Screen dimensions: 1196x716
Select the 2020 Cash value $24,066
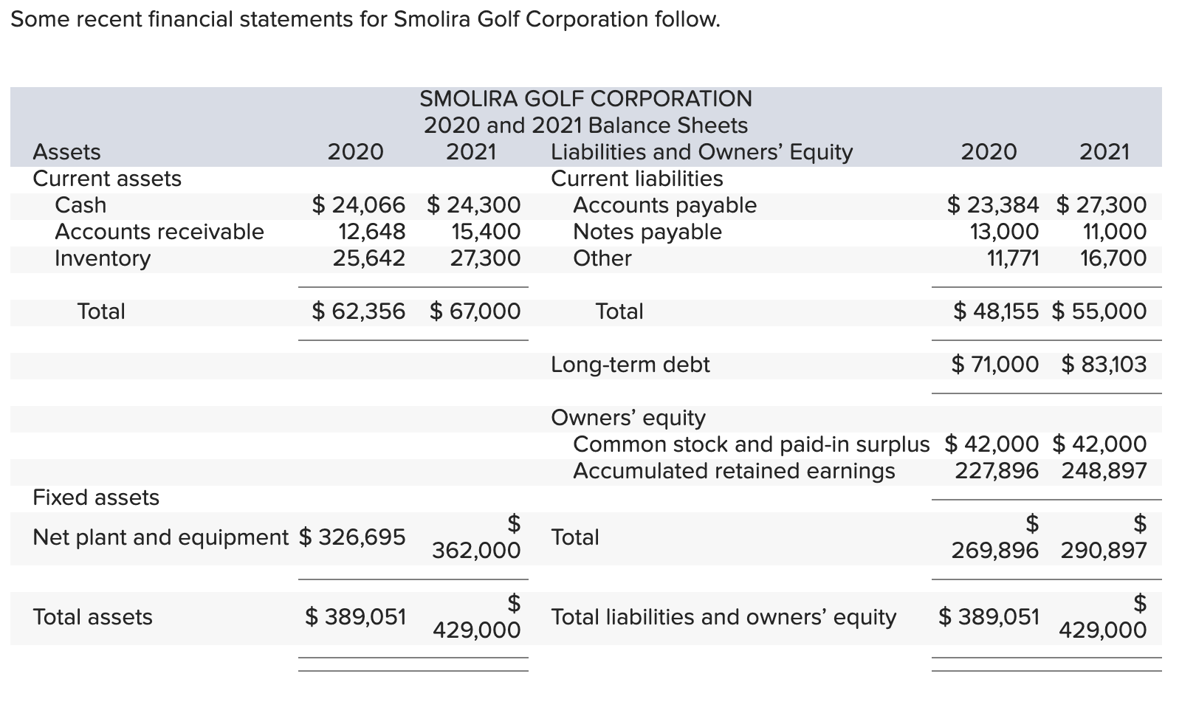pos(359,204)
